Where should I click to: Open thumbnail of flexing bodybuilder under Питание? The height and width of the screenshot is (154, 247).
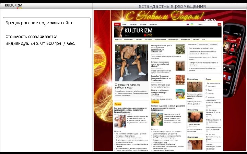[120, 121]
